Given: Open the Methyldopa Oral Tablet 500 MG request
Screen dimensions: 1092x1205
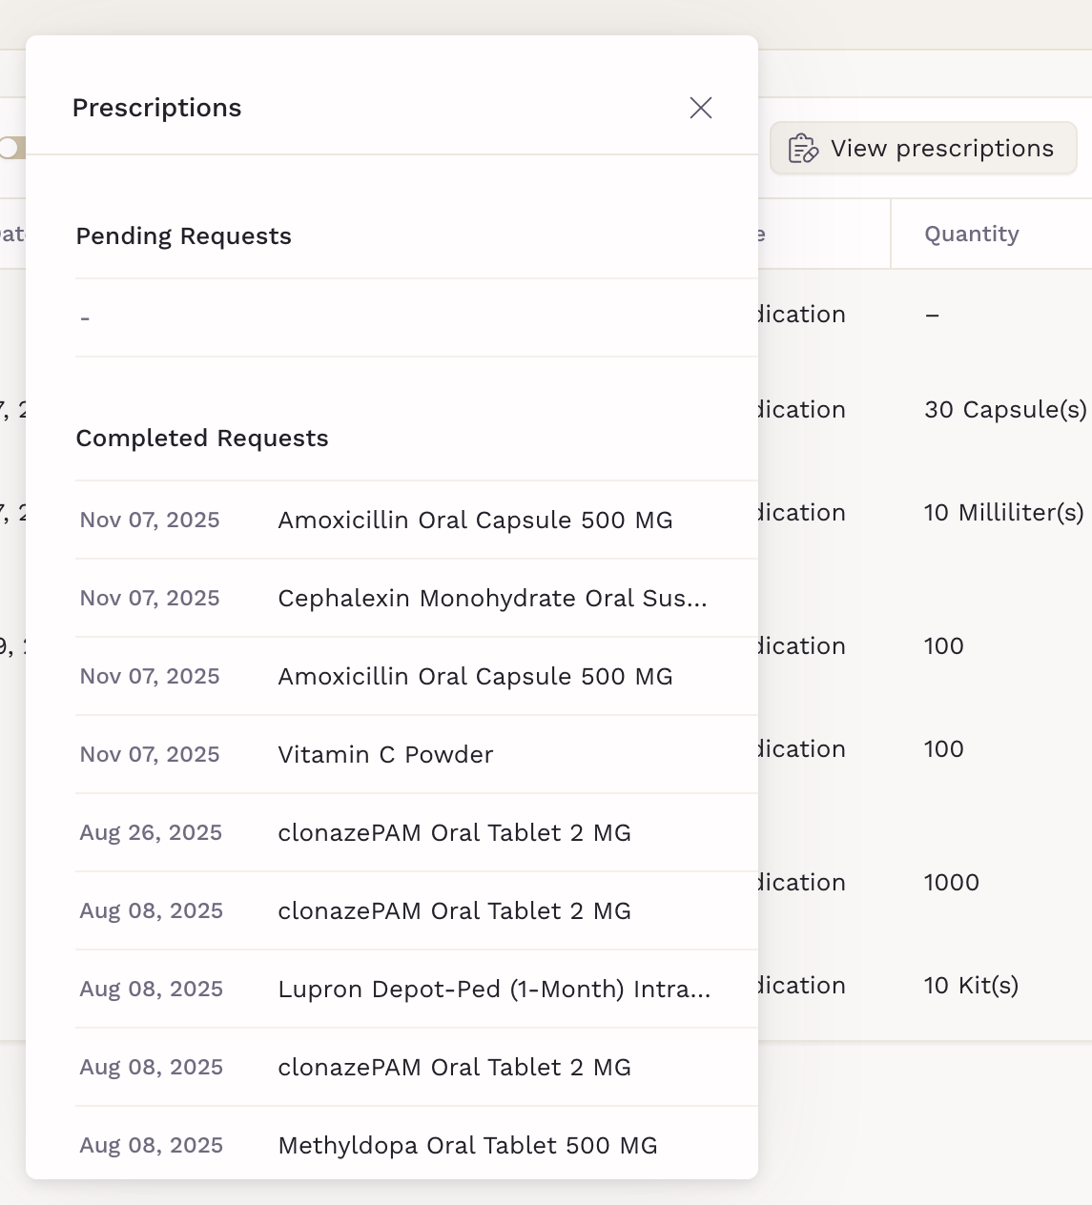Looking at the screenshot, I should pos(467,1146).
